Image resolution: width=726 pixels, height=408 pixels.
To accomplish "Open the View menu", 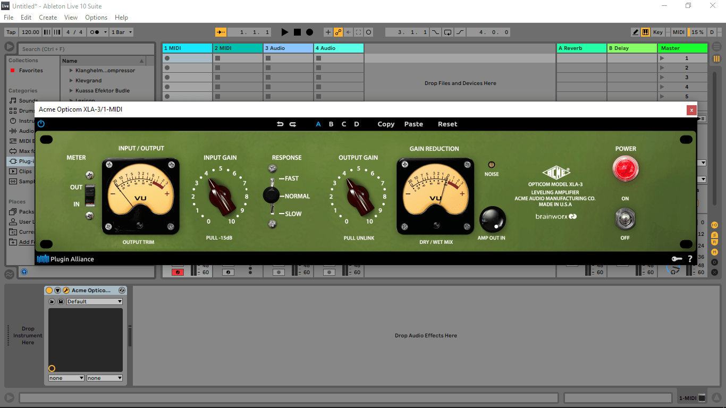I will [x=71, y=18].
